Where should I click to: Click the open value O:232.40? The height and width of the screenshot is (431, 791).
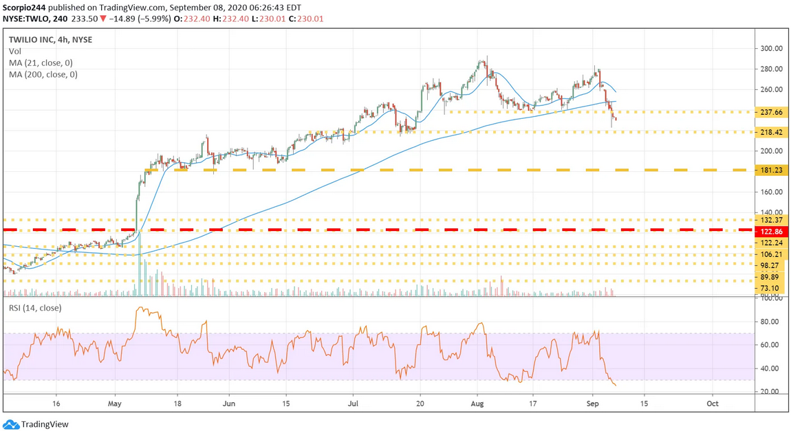pos(193,19)
